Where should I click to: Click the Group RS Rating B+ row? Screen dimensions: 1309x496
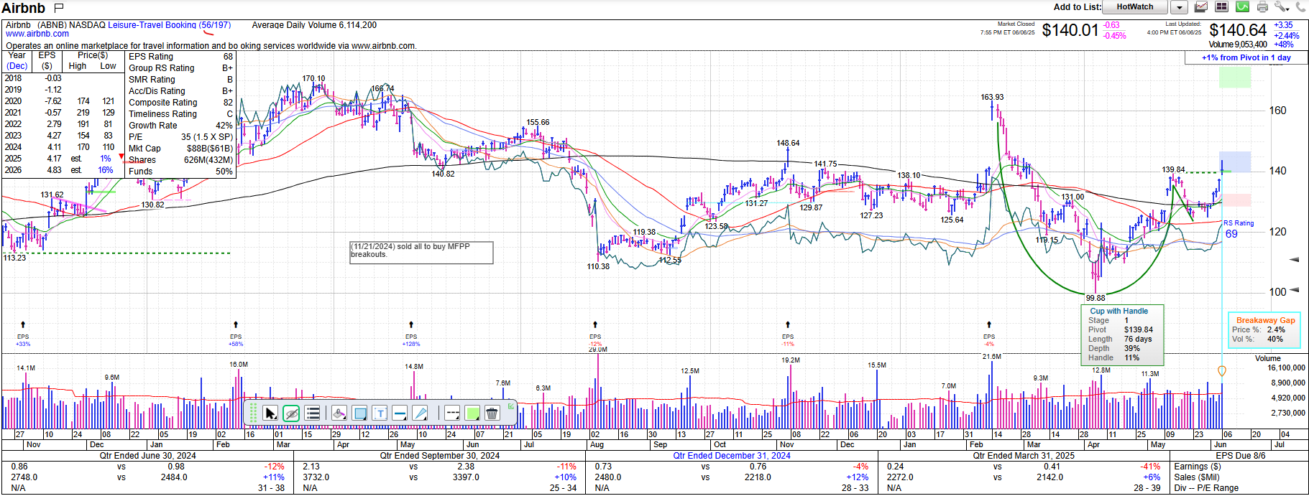(x=180, y=68)
